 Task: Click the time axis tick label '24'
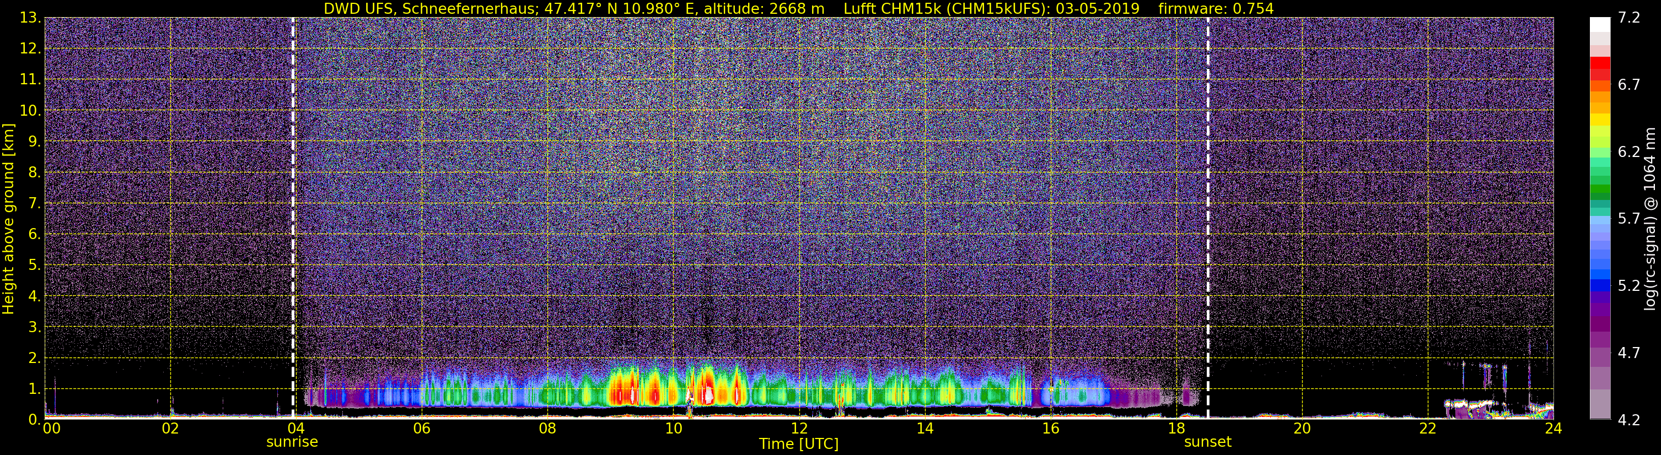(1554, 429)
